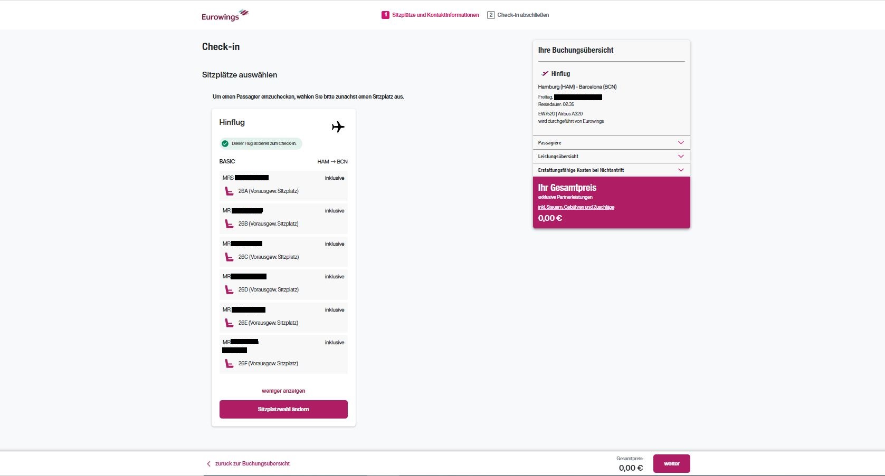This screenshot has width=885, height=476.
Task: Click the green check-in ready checkmark
Action: coord(225,143)
